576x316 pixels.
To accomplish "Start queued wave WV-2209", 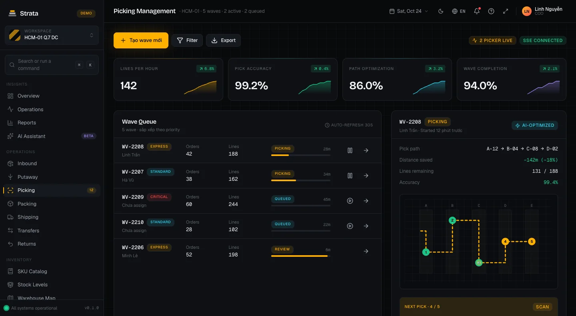I will (x=350, y=201).
